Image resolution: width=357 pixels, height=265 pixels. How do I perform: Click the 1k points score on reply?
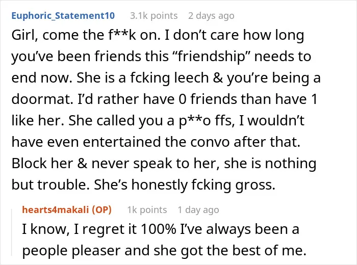[x=147, y=209]
